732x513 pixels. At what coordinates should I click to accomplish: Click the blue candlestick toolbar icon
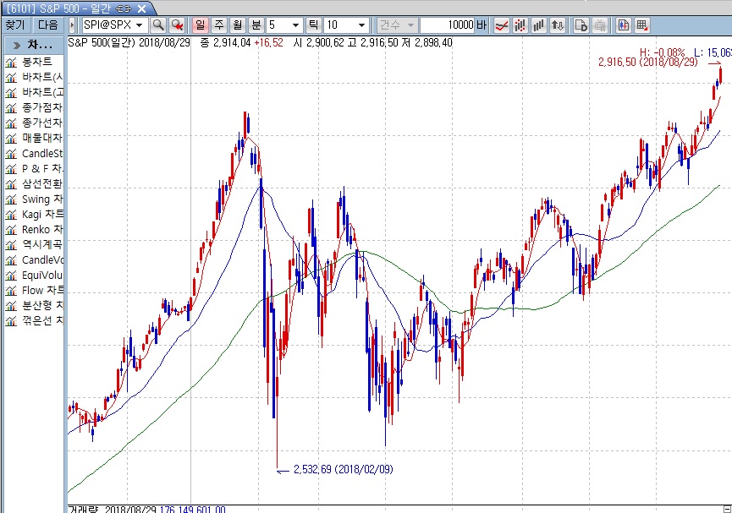624,25
